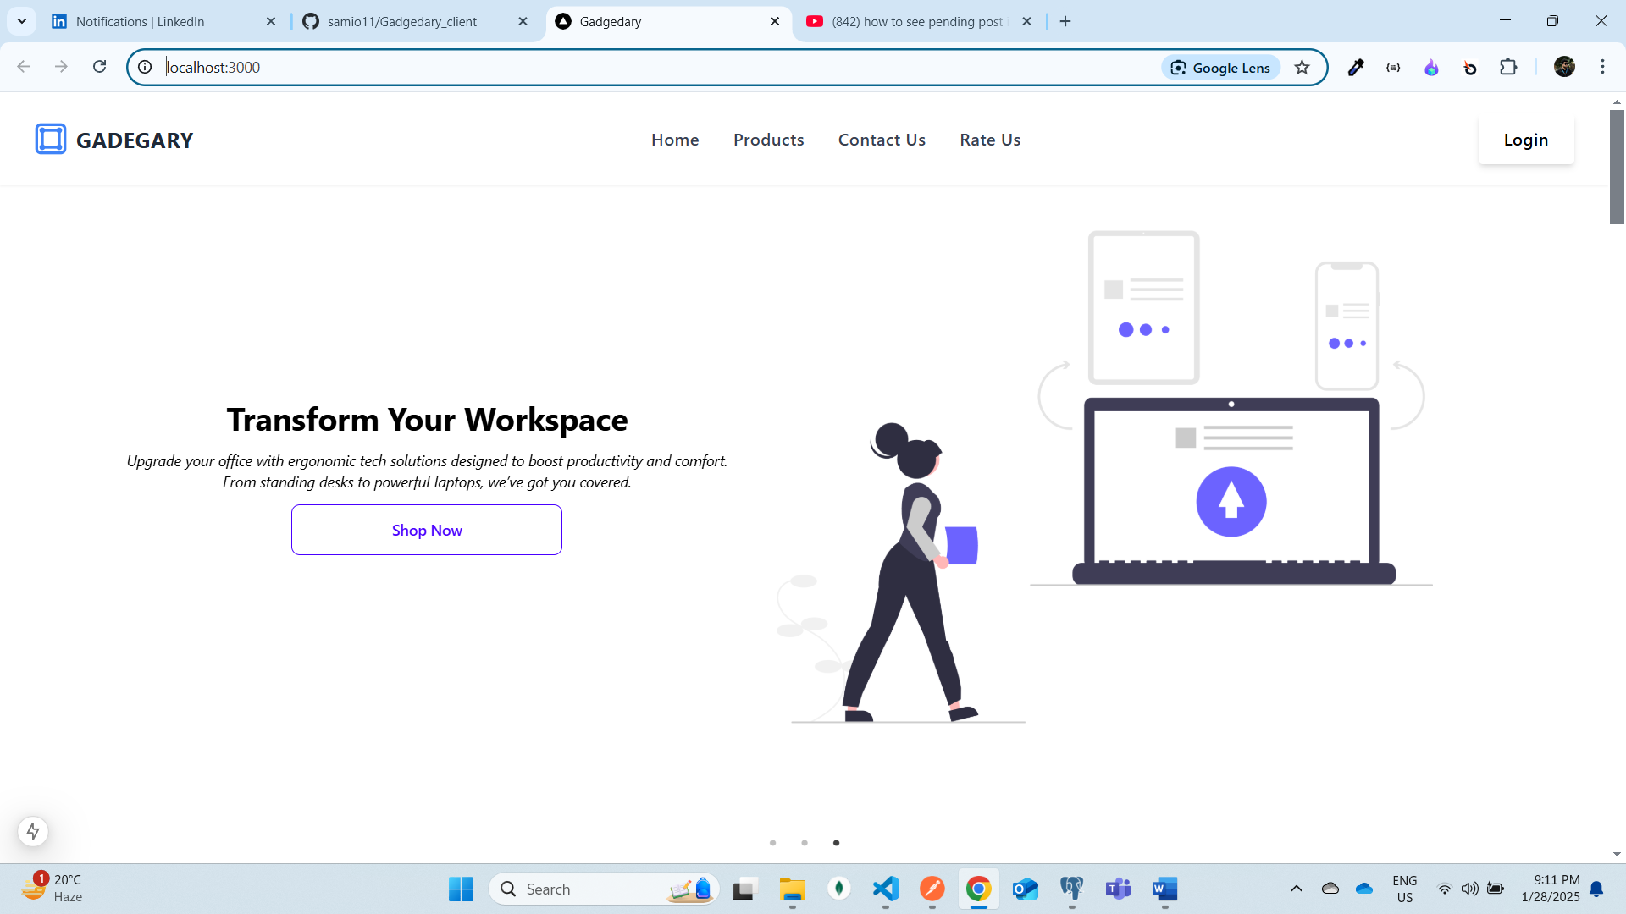Go to the Products page

click(769, 140)
